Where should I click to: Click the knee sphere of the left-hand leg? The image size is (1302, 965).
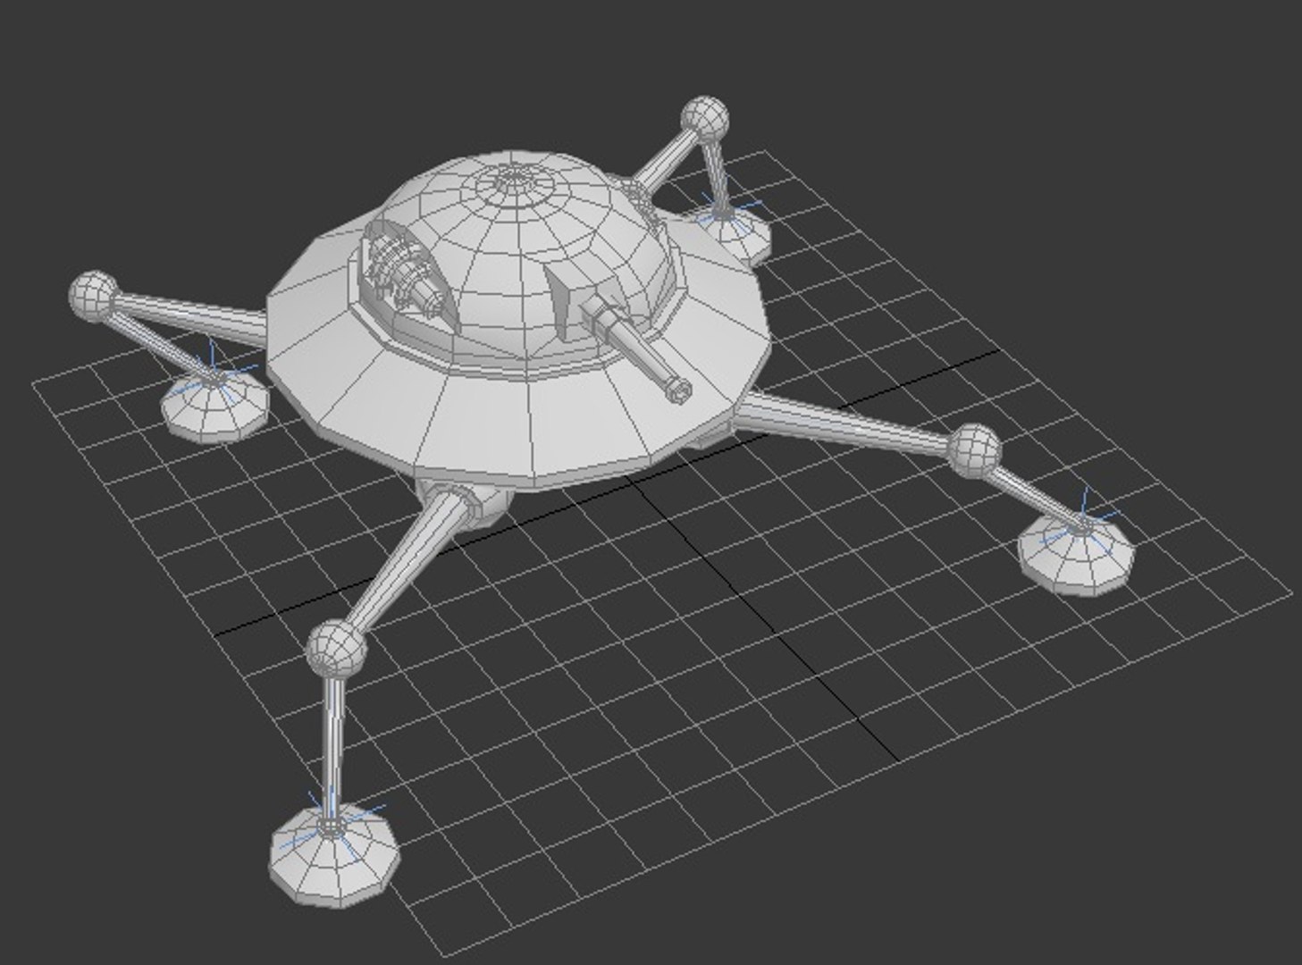tap(93, 295)
